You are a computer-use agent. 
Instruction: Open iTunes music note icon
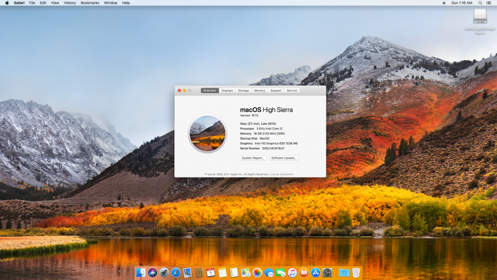point(292,273)
